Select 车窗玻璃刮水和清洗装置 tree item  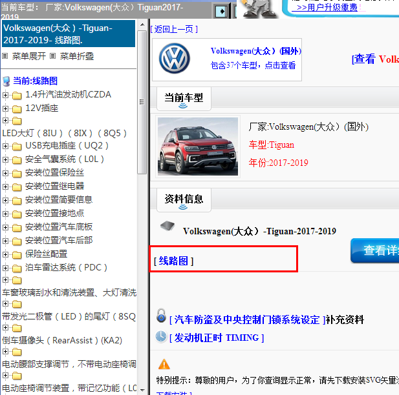pos(69,292)
